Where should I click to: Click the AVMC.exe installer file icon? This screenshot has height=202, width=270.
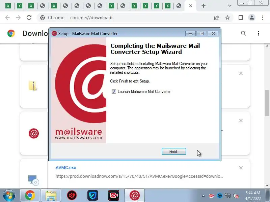pos(34,180)
